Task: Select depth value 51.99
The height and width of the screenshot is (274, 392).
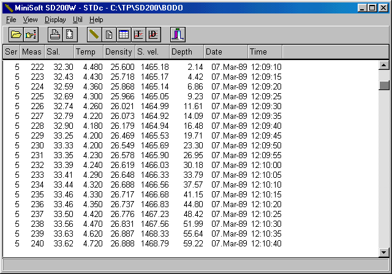Action: tap(194, 224)
